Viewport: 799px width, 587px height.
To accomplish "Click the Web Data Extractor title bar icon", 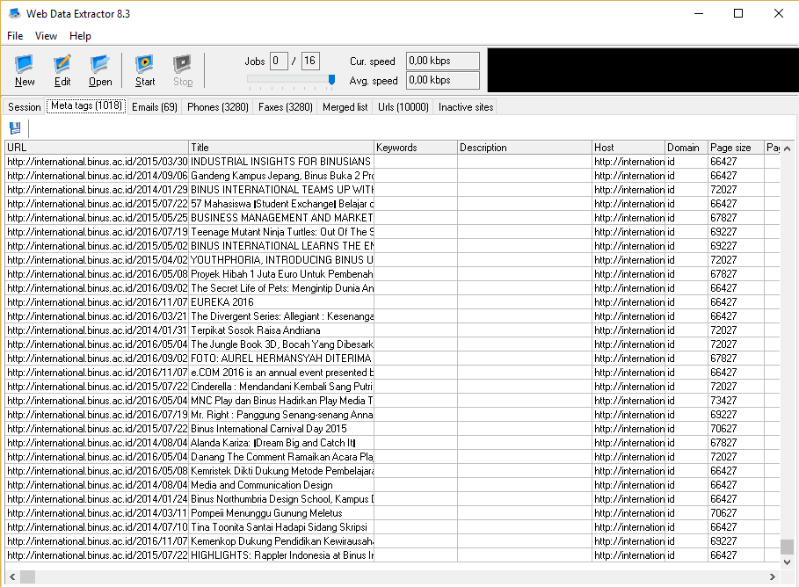I will [x=14, y=13].
